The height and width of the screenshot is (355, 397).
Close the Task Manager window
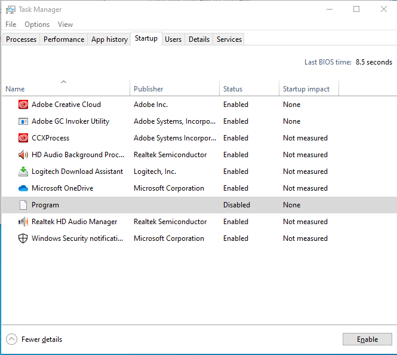coord(384,10)
